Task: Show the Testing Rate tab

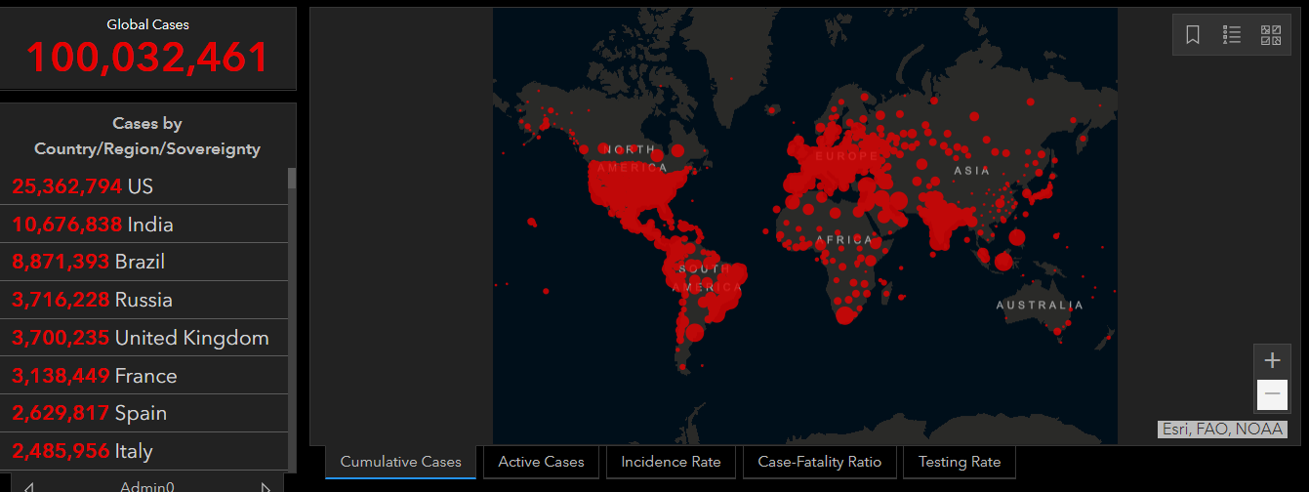Action: (959, 462)
